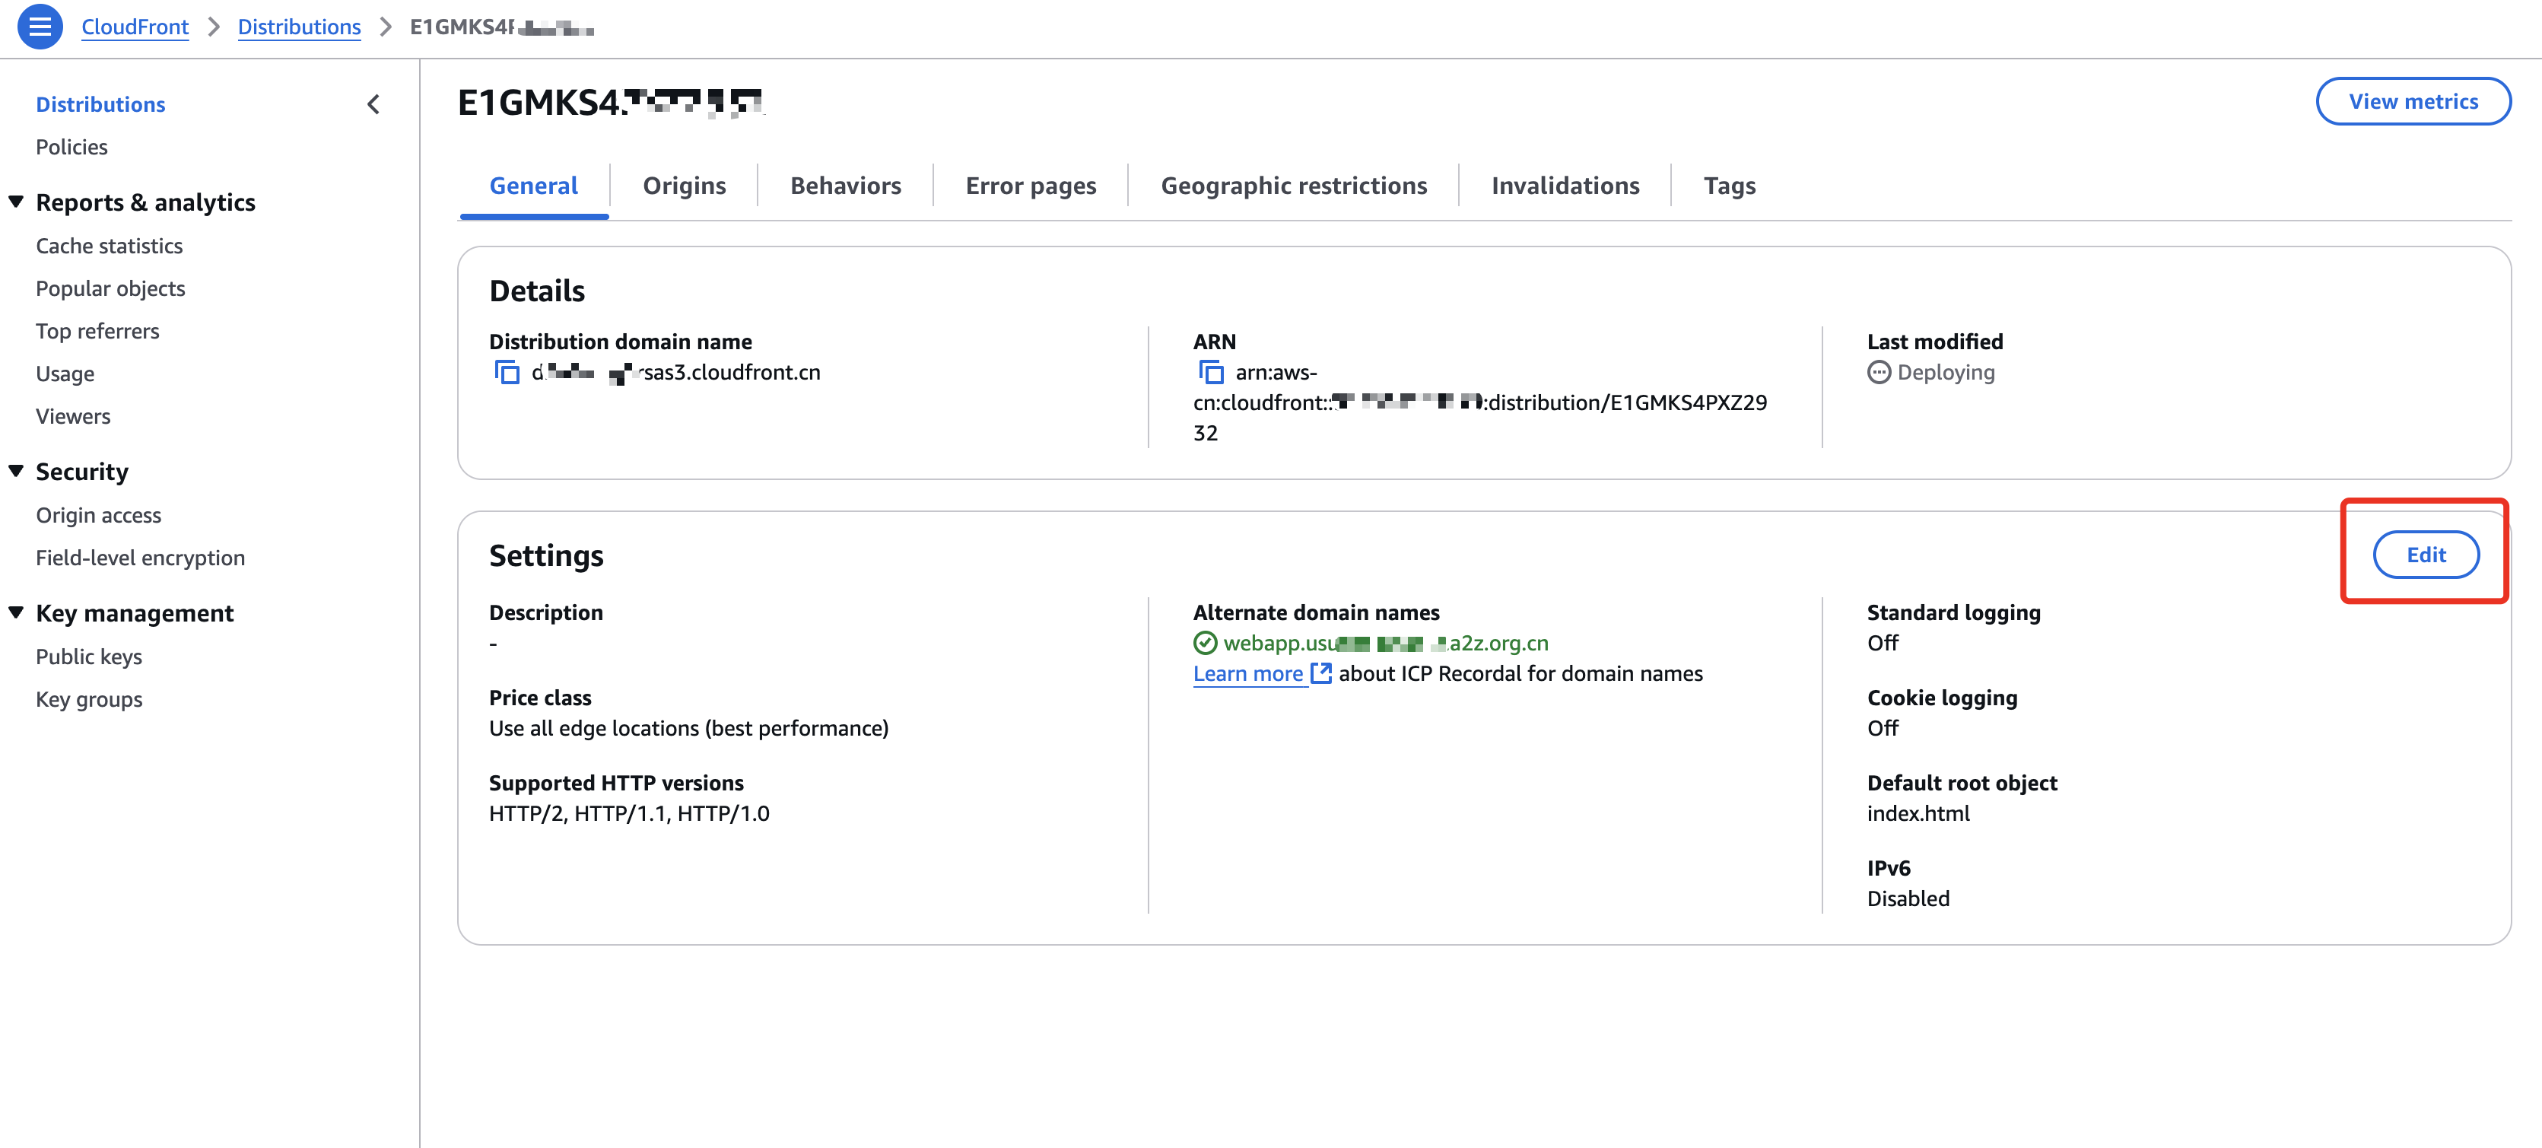Click the cloudfront.cn distribution domain text
2542x1148 pixels.
pos(676,372)
